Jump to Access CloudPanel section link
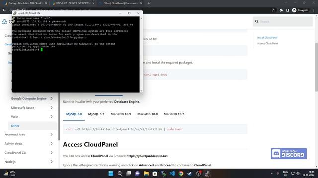318x178 pixels. click(268, 43)
